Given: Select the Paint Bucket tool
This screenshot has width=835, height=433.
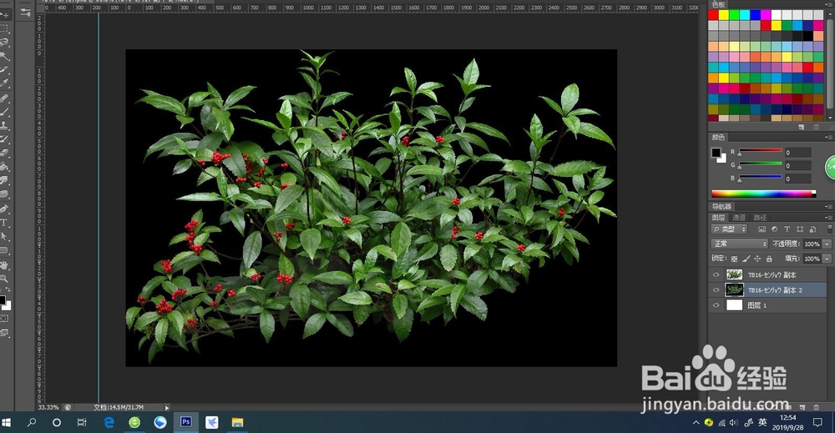Looking at the screenshot, I should tap(4, 167).
